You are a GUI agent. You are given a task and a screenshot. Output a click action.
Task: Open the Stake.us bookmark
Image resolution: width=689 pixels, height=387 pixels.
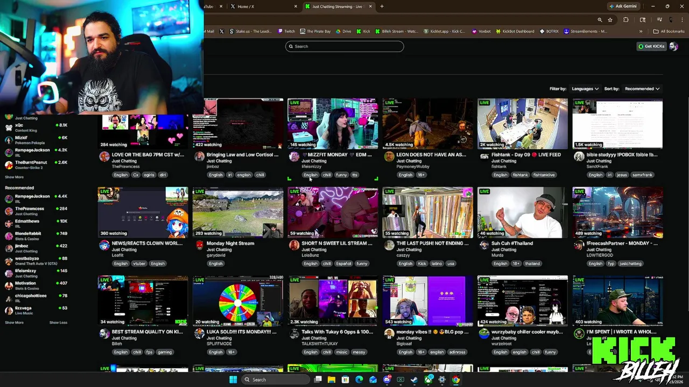(x=250, y=31)
